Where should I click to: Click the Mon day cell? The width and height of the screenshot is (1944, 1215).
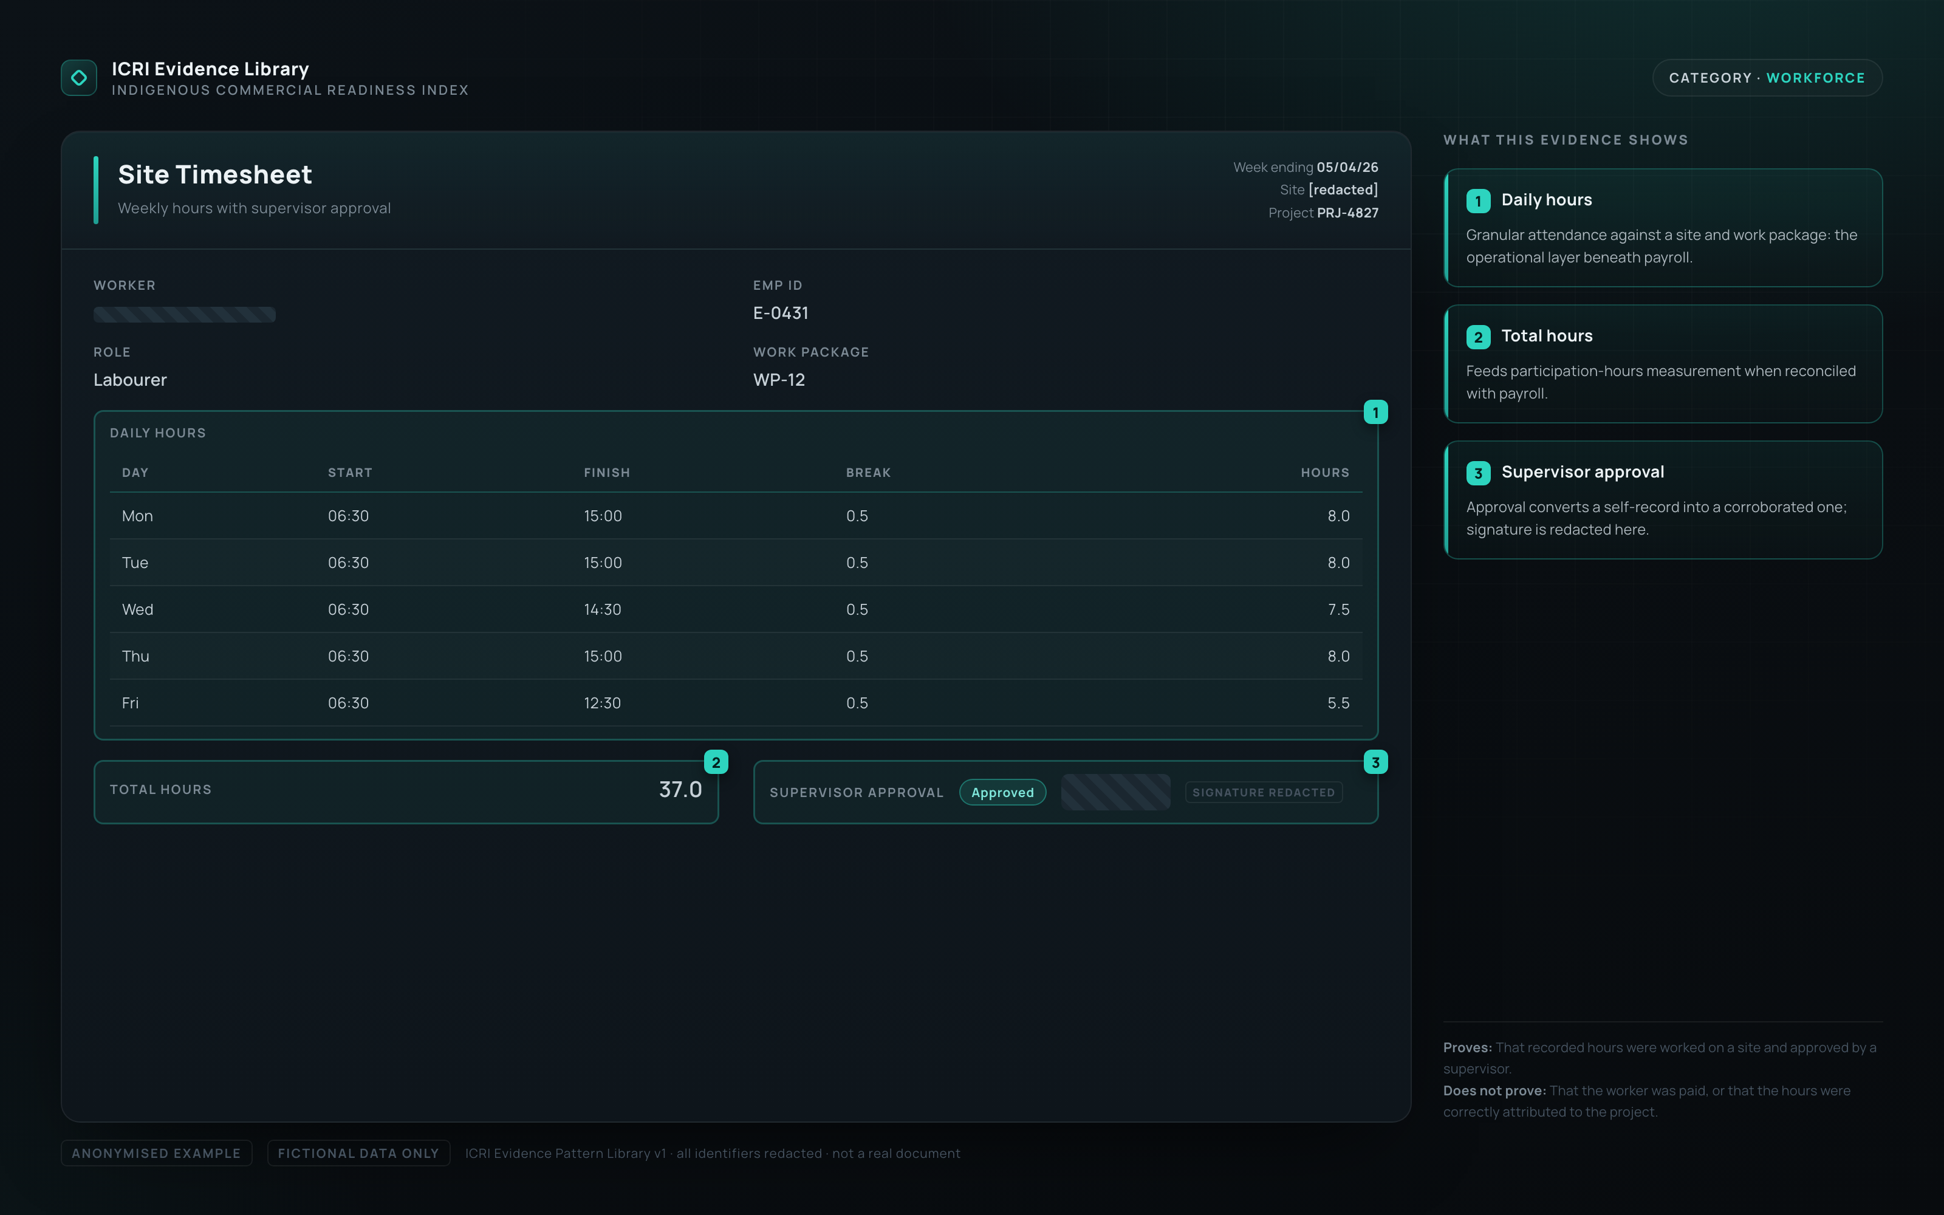click(137, 516)
